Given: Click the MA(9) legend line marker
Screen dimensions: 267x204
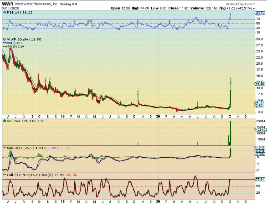Looking at the screenshot, I should (x=4, y=43).
